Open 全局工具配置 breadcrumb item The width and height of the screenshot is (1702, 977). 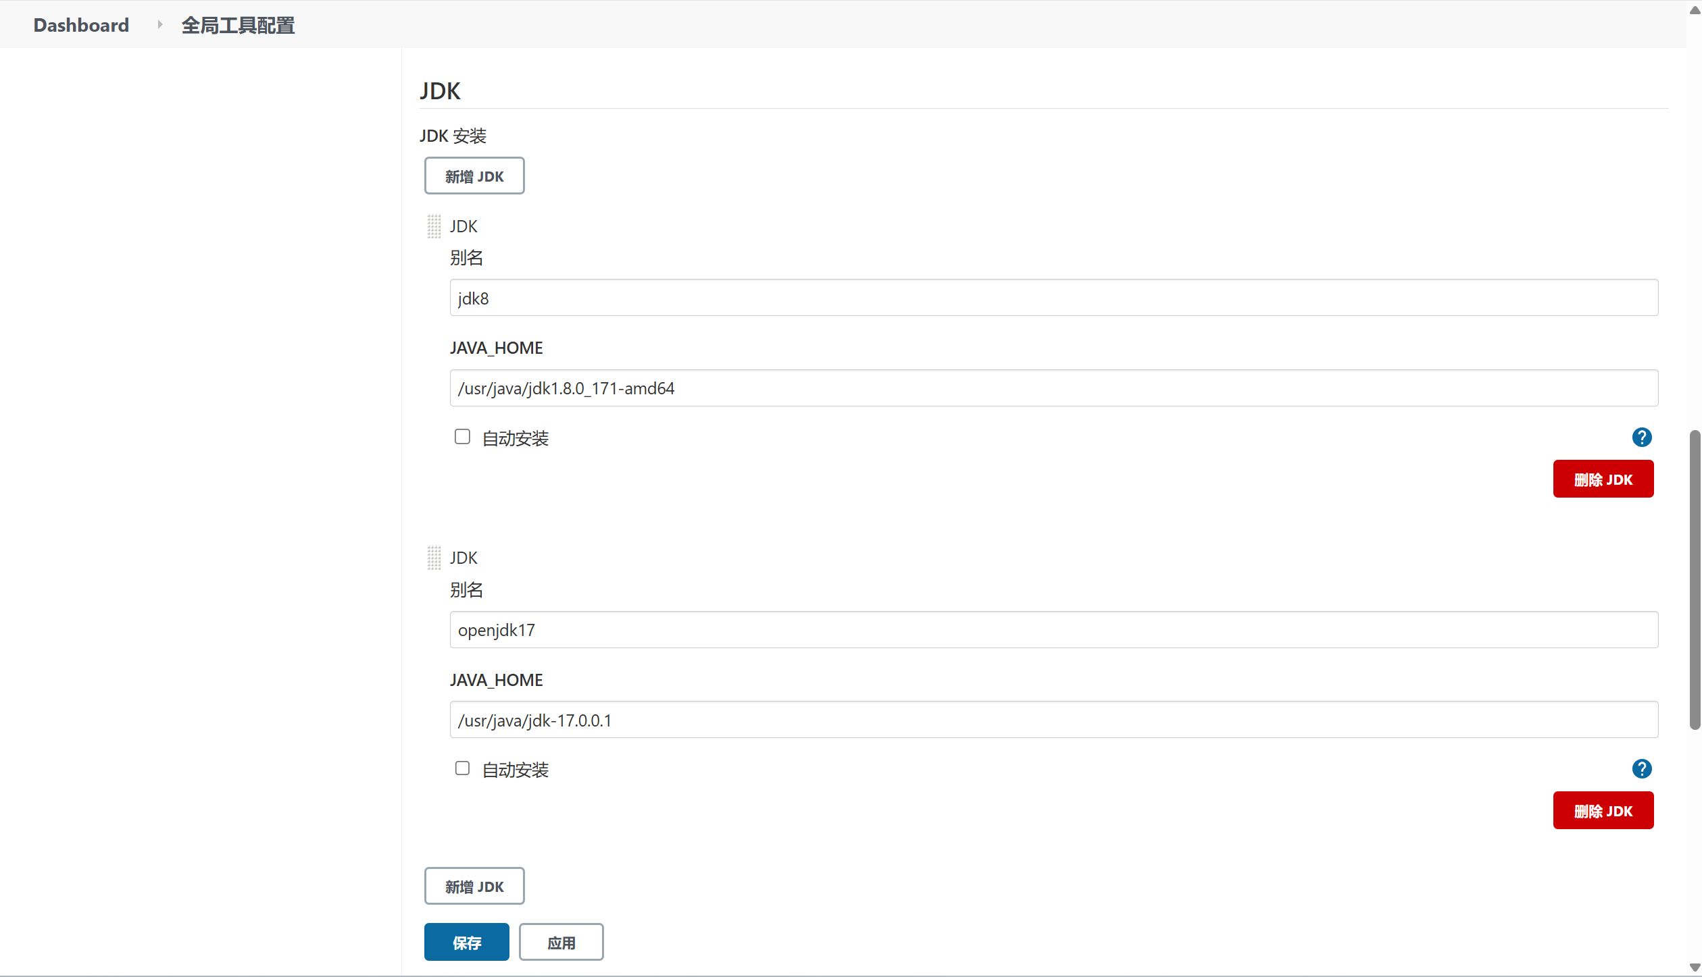coord(238,25)
